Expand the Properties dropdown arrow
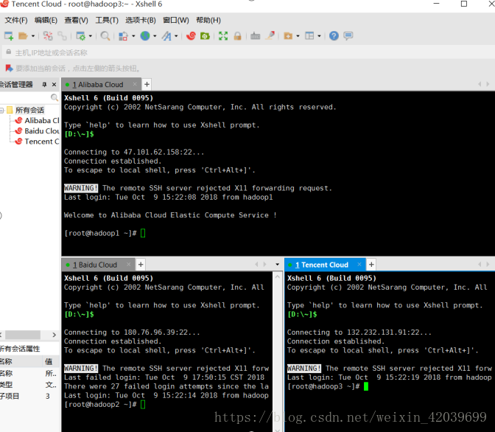This screenshot has height=432, width=495. pyautogui.click(x=91, y=36)
